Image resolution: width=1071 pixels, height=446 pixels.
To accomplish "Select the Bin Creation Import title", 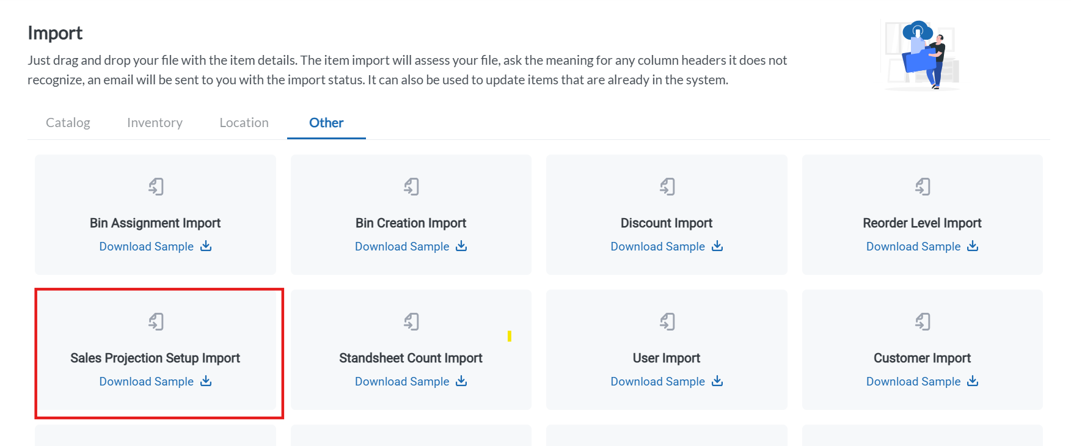I will click(411, 223).
